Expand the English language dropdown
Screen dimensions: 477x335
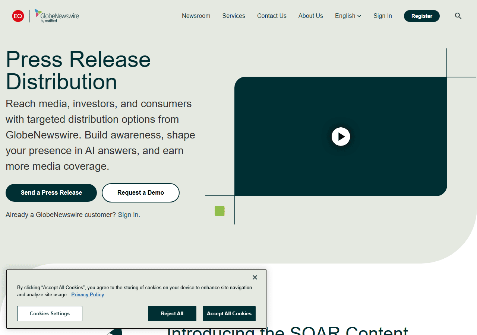[348, 16]
